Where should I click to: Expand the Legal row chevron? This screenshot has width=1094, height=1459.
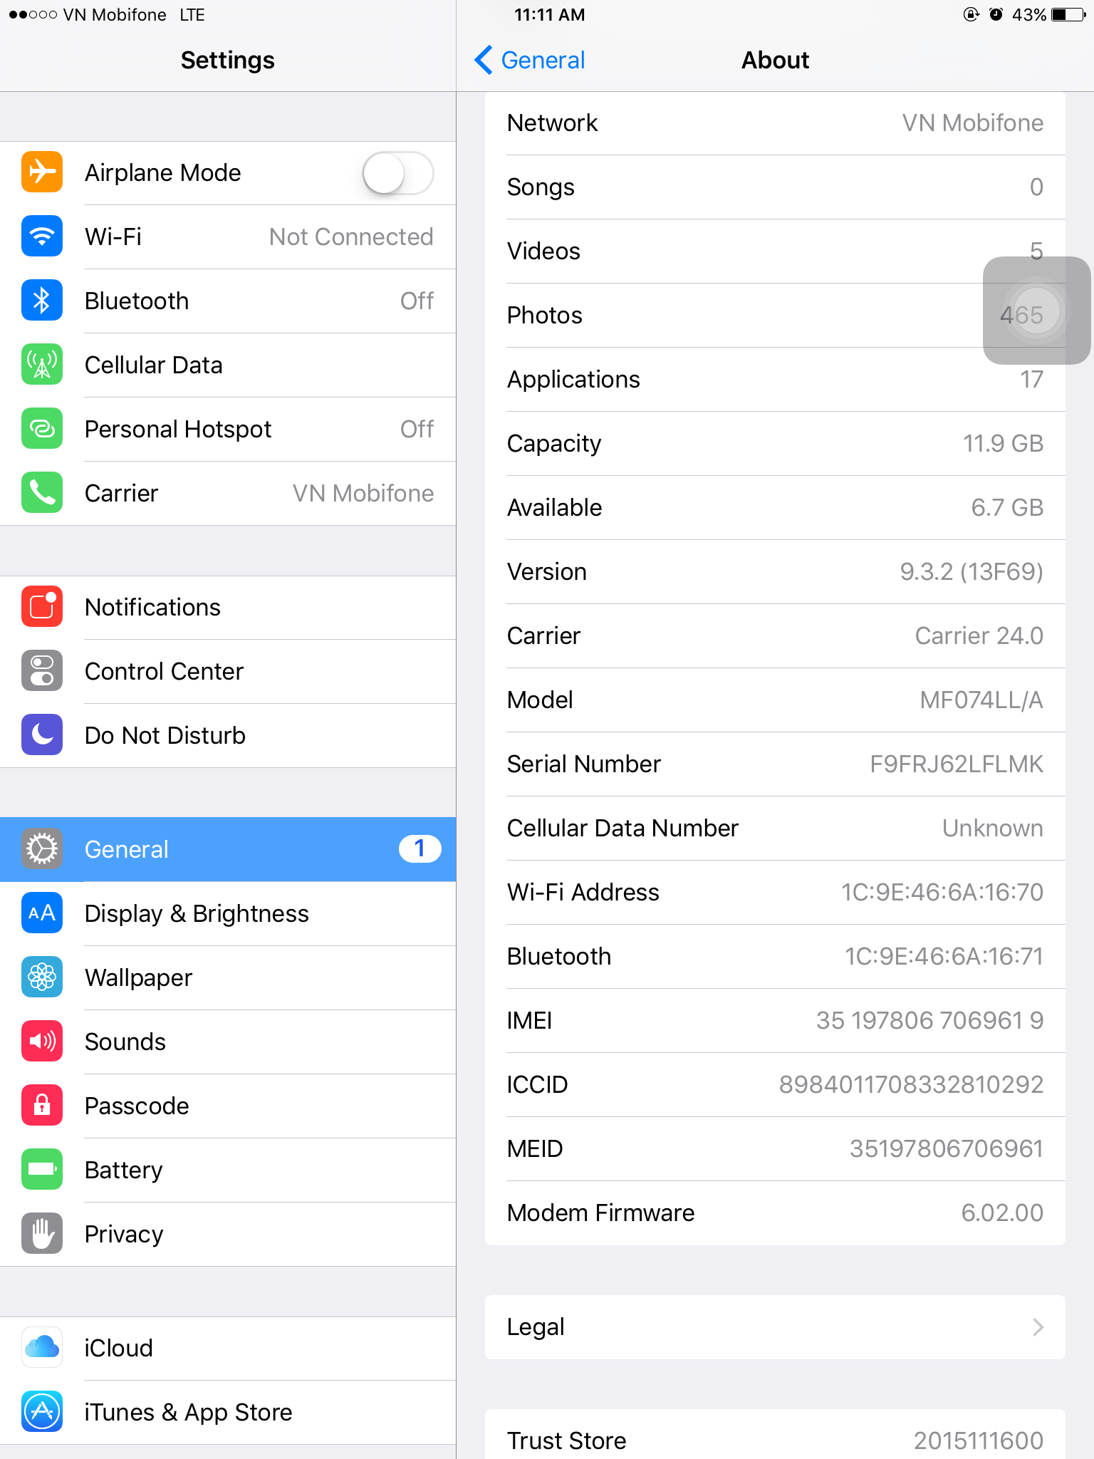(x=1038, y=1327)
